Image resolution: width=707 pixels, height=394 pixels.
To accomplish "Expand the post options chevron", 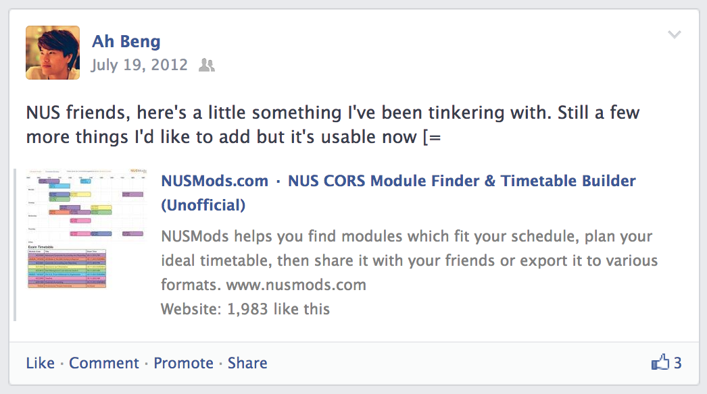I will click(x=674, y=34).
